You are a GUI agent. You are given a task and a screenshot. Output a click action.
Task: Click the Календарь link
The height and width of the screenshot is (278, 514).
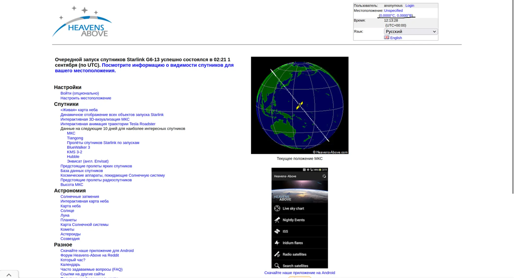pyautogui.click(x=70, y=265)
